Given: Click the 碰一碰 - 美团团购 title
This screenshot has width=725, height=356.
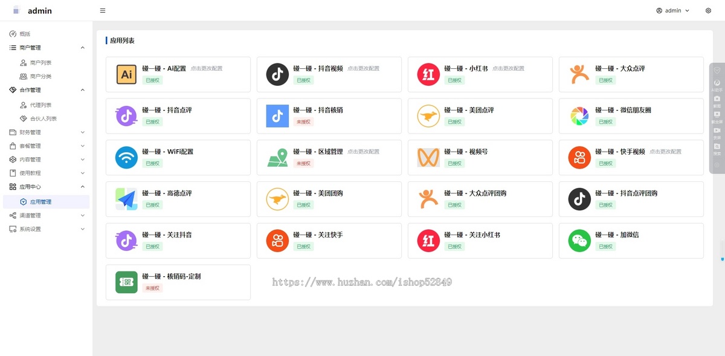Looking at the screenshot, I should tap(318, 193).
